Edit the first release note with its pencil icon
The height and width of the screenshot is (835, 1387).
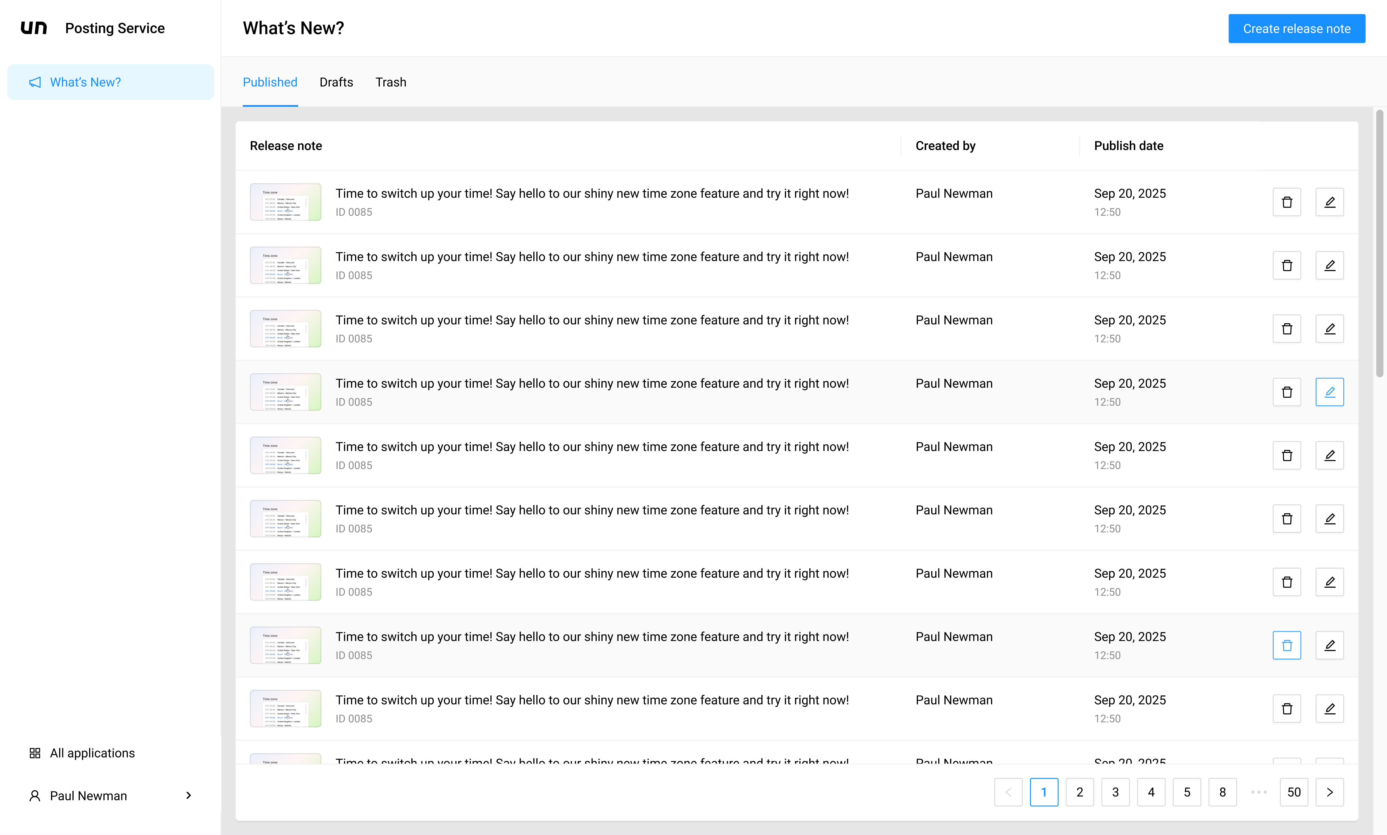(x=1329, y=202)
